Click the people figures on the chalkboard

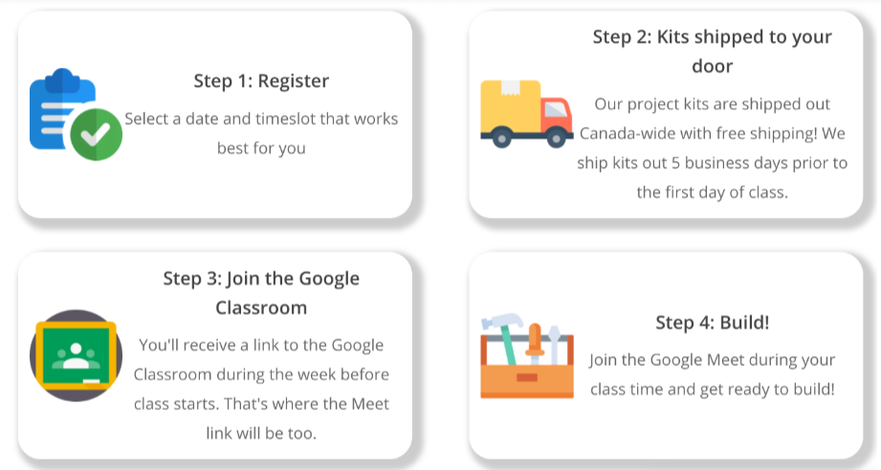point(76,356)
